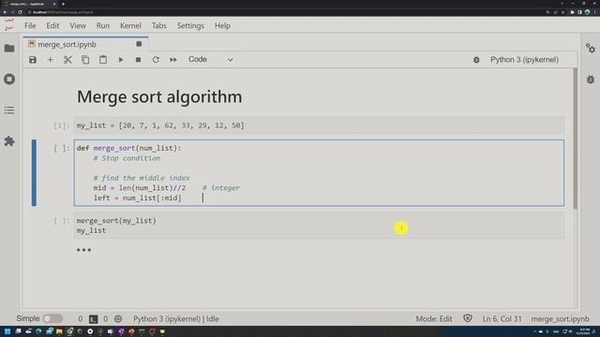
Task: Open the Kernel menu
Action: [130, 25]
